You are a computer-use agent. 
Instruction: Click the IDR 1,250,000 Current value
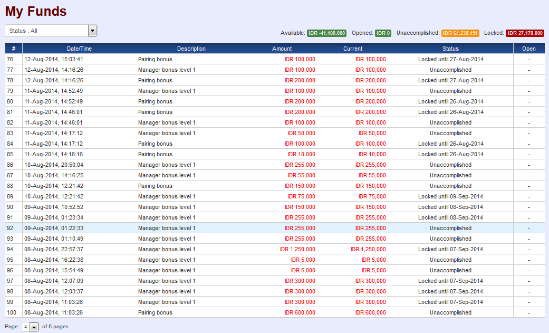[x=368, y=249]
